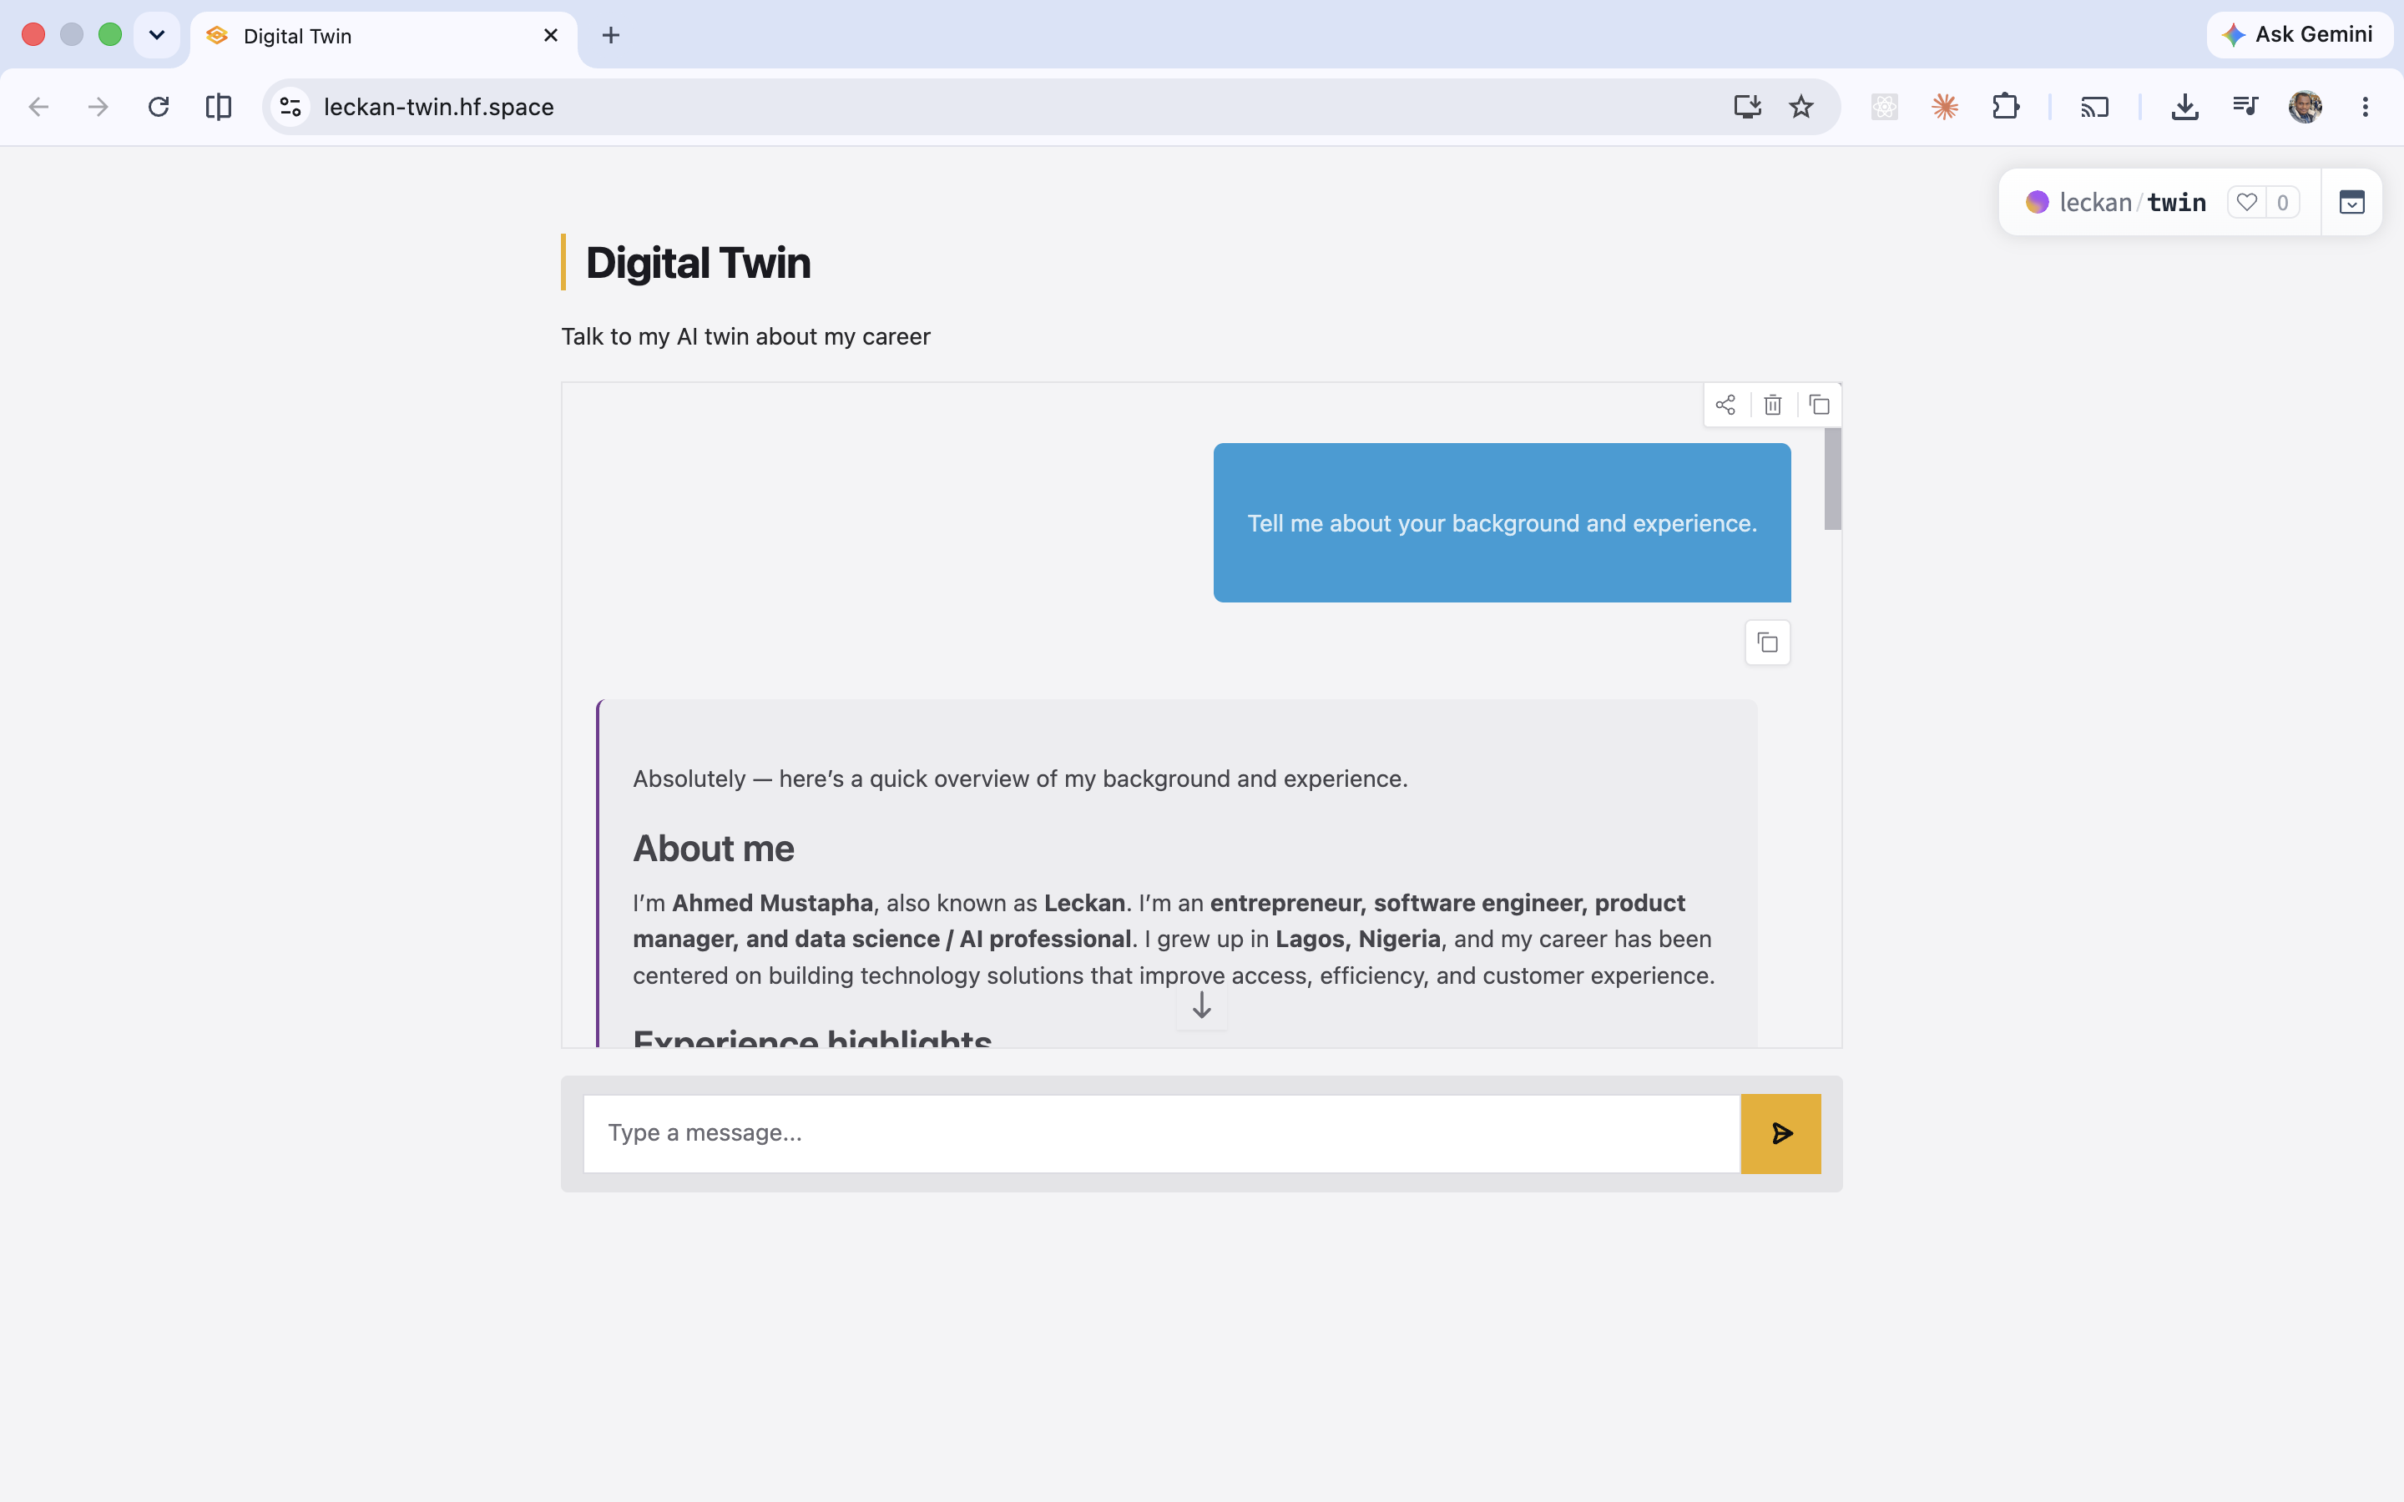
Task: Open the split view icon
Action: point(219,108)
